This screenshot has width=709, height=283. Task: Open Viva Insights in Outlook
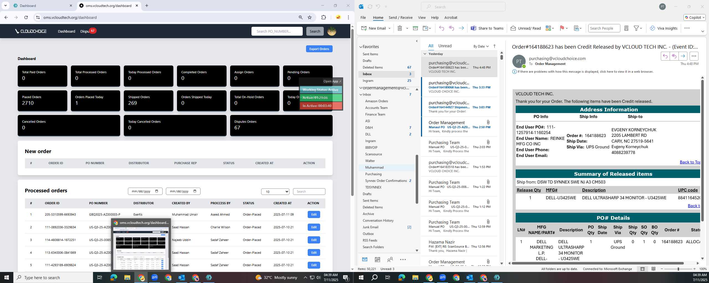pyautogui.click(x=664, y=28)
